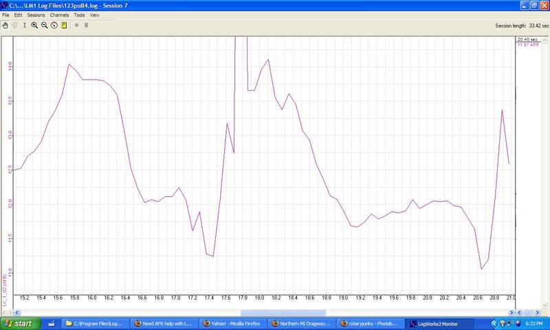
Task: Click the 12.0 Y-axis value label
Action: (x=10, y=203)
